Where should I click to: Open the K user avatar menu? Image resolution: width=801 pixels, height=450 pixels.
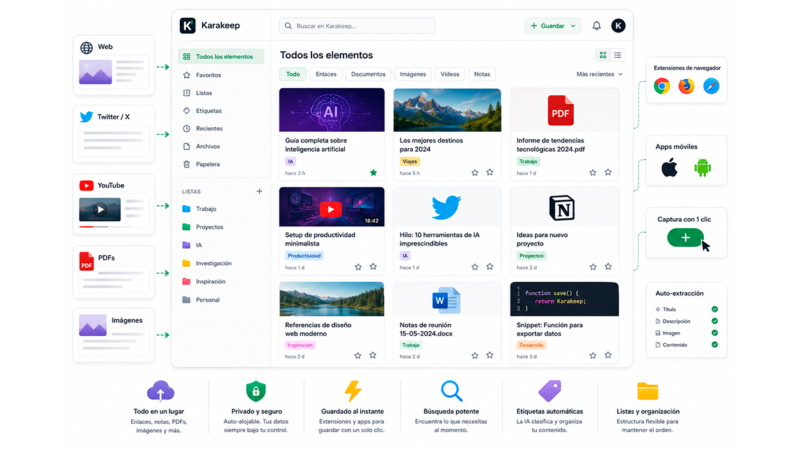618,26
